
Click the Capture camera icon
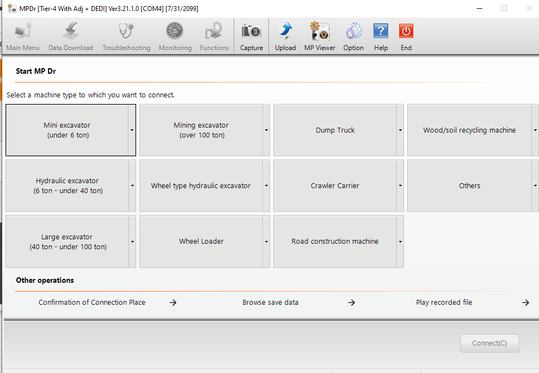pos(251,32)
